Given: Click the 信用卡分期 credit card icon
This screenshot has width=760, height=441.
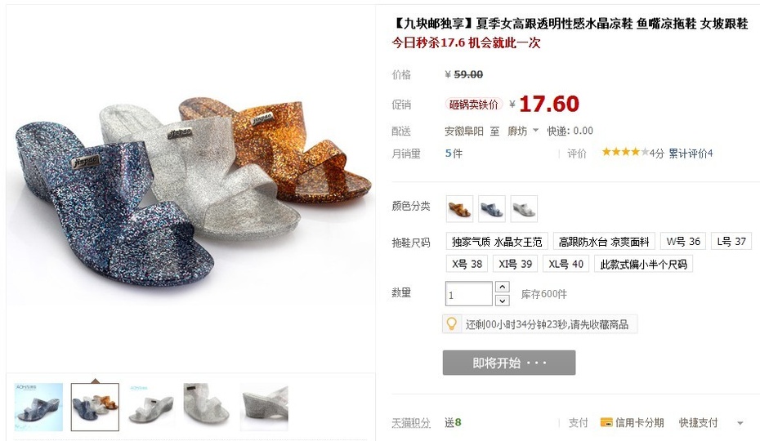Looking at the screenshot, I should (606, 422).
